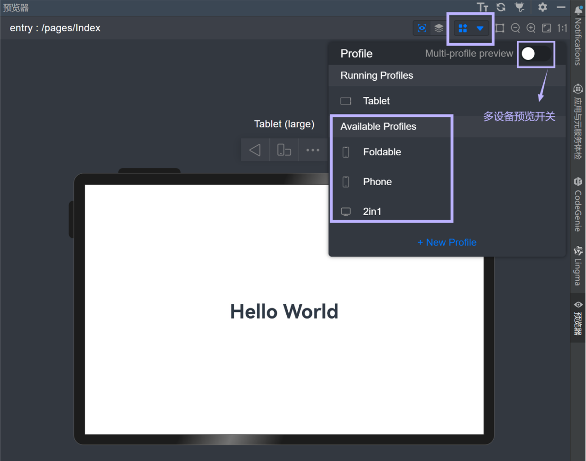Click the device back triangle button

click(255, 150)
